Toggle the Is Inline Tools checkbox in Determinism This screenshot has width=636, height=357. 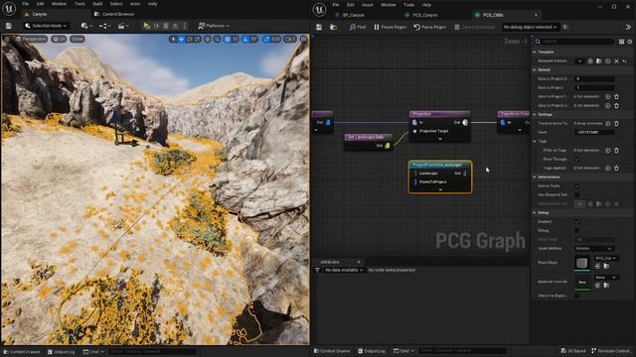tap(576, 185)
